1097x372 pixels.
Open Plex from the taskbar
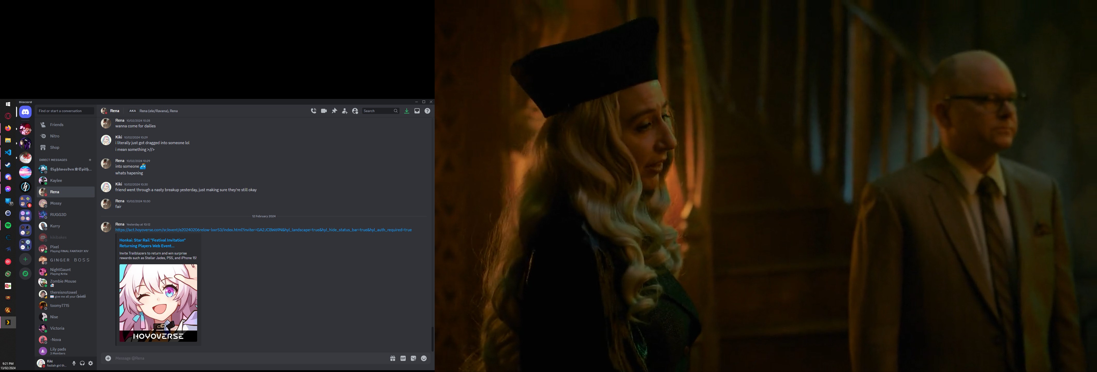pos(8,322)
